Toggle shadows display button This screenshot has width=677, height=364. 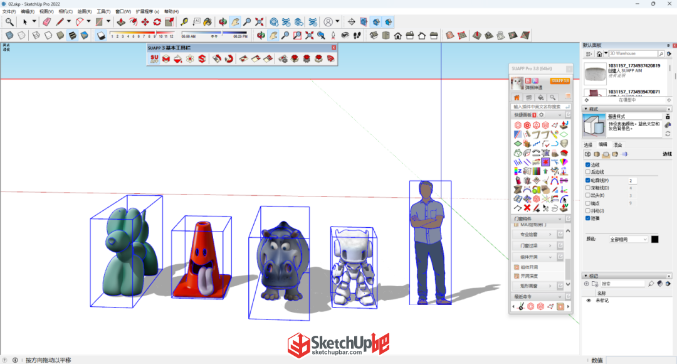101,35
